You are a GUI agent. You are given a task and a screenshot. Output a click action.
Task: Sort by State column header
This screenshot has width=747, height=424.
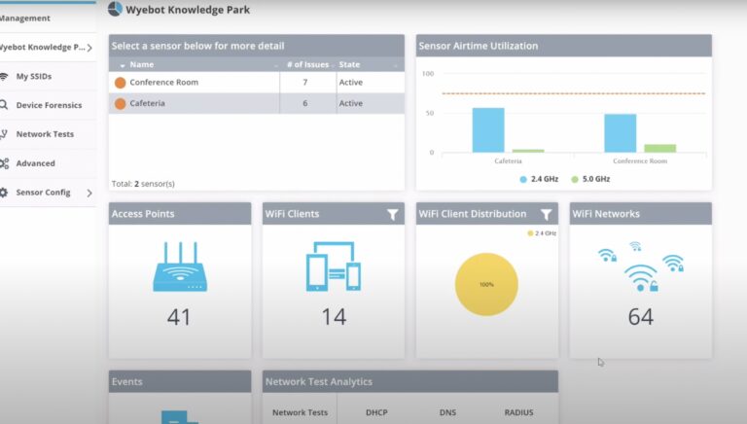pyautogui.click(x=350, y=64)
